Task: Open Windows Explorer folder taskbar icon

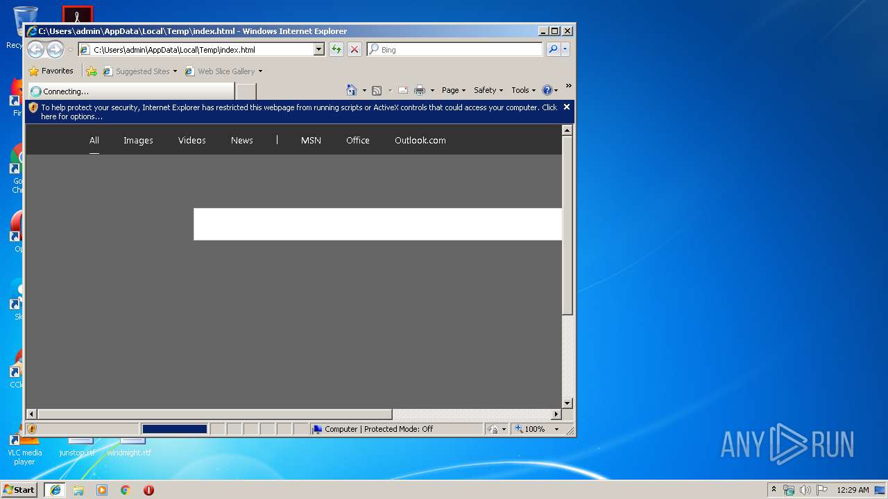Action: [x=78, y=490]
